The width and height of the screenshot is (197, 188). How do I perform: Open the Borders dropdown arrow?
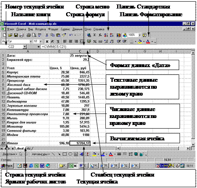tap(135, 42)
